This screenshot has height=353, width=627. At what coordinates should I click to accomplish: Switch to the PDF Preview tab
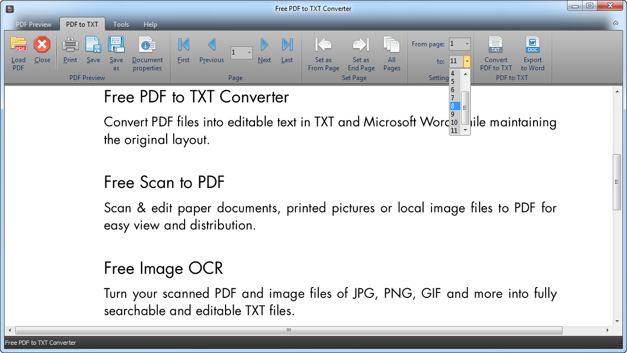click(x=33, y=25)
